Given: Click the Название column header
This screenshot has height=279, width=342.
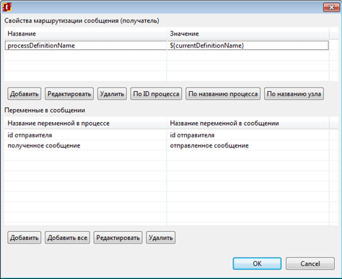Looking at the screenshot, I should (85, 33).
